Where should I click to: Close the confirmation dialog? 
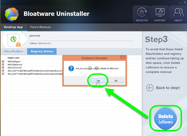(x=123, y=57)
